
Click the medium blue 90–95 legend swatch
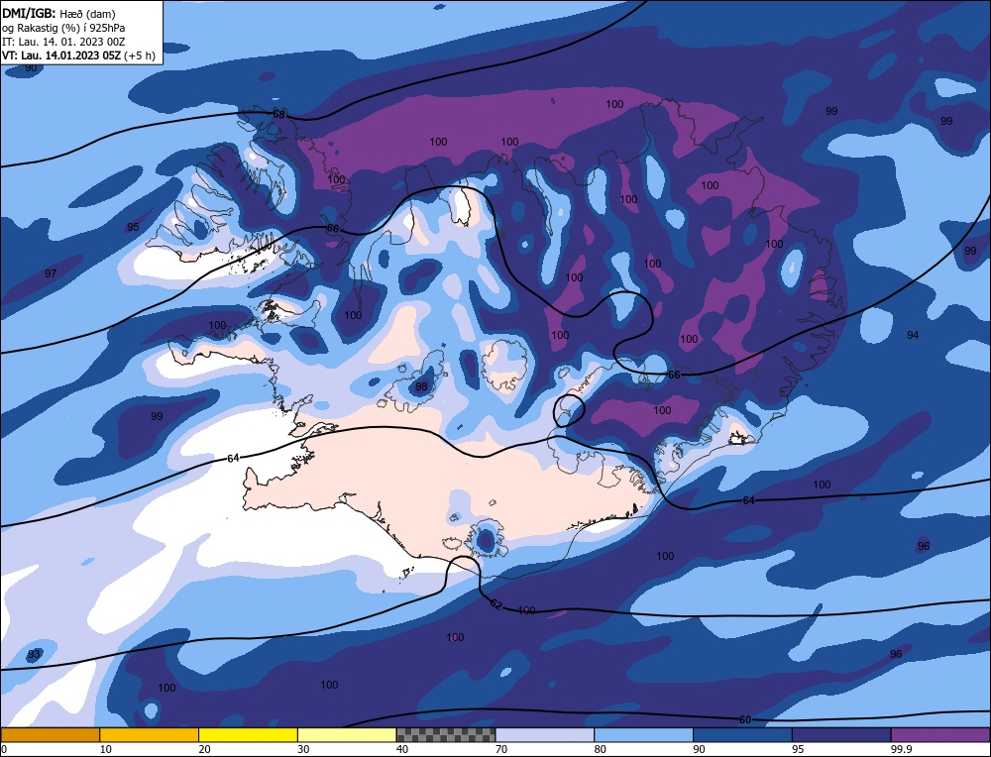pyautogui.click(x=742, y=735)
